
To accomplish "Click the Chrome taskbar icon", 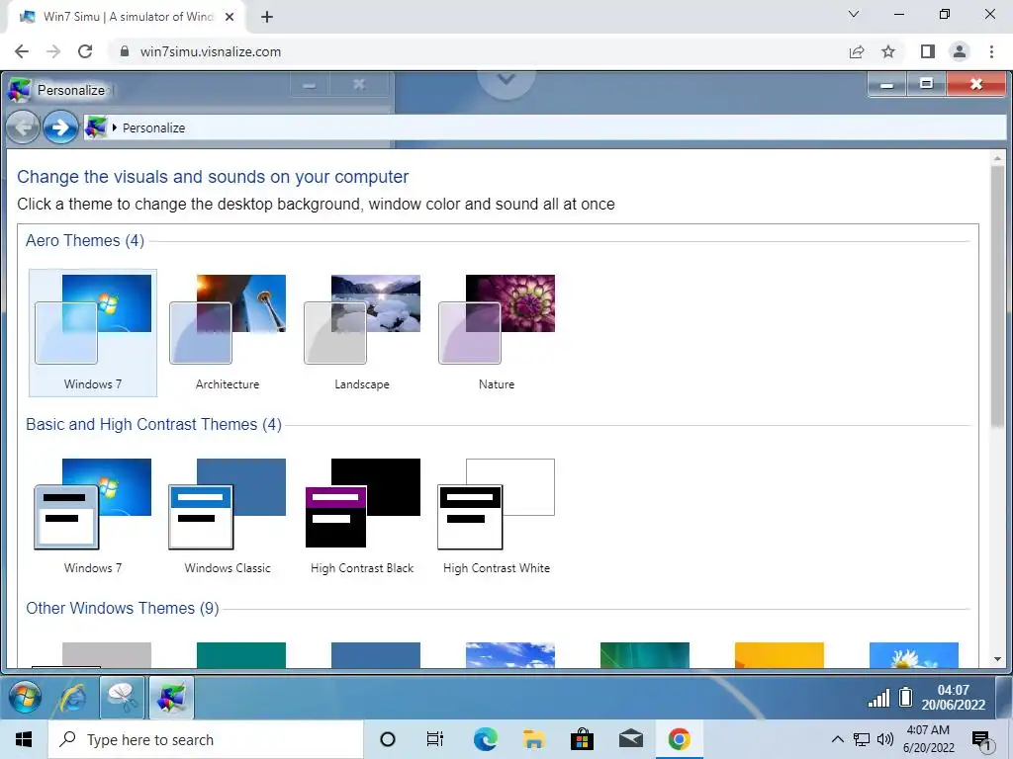I will [x=679, y=739].
